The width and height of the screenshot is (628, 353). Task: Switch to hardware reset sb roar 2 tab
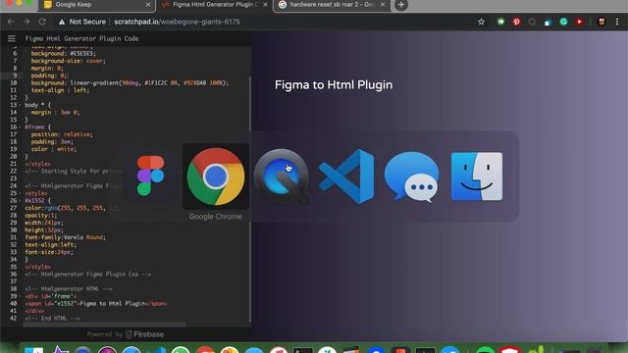(x=332, y=5)
